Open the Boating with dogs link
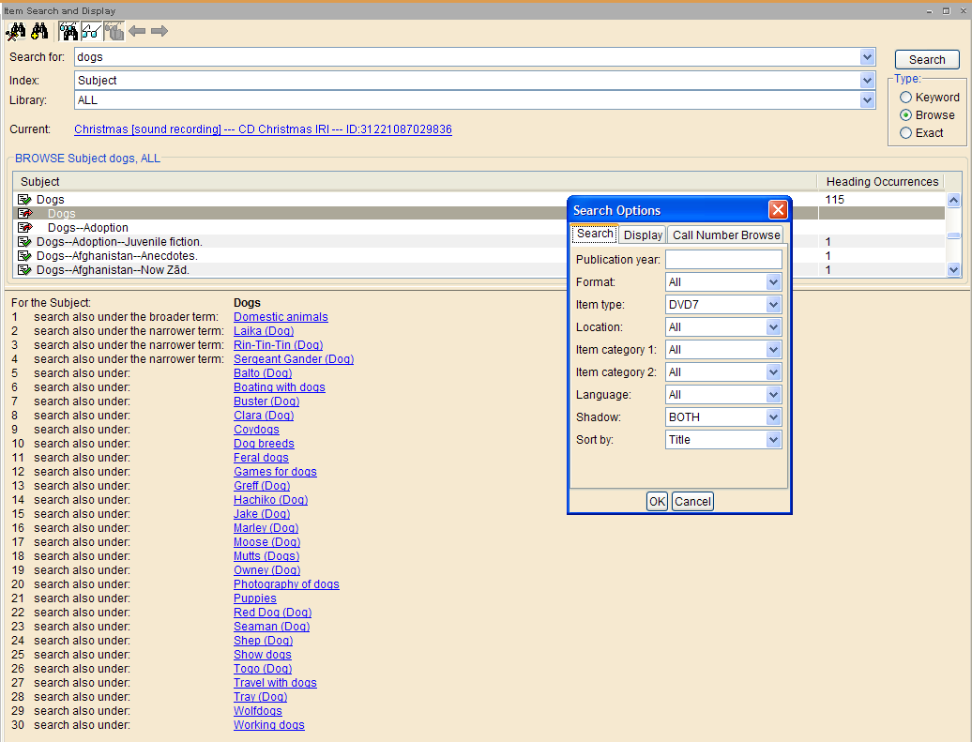972x742 pixels. [x=280, y=387]
